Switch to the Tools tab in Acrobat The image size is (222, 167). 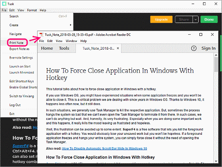64,48
